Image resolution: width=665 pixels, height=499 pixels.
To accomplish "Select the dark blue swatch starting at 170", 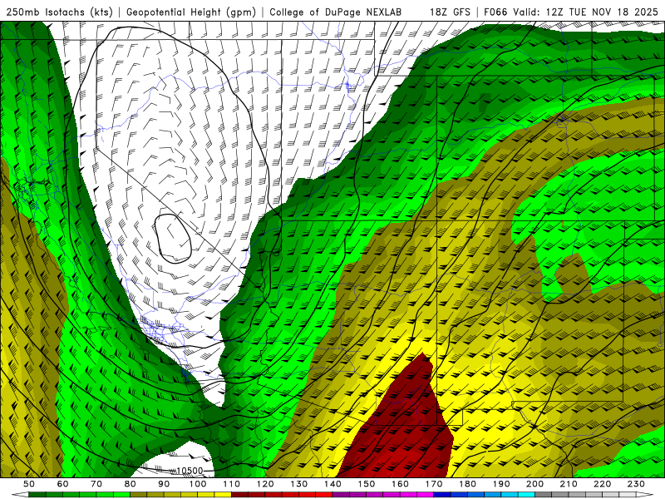I will point(442,495).
